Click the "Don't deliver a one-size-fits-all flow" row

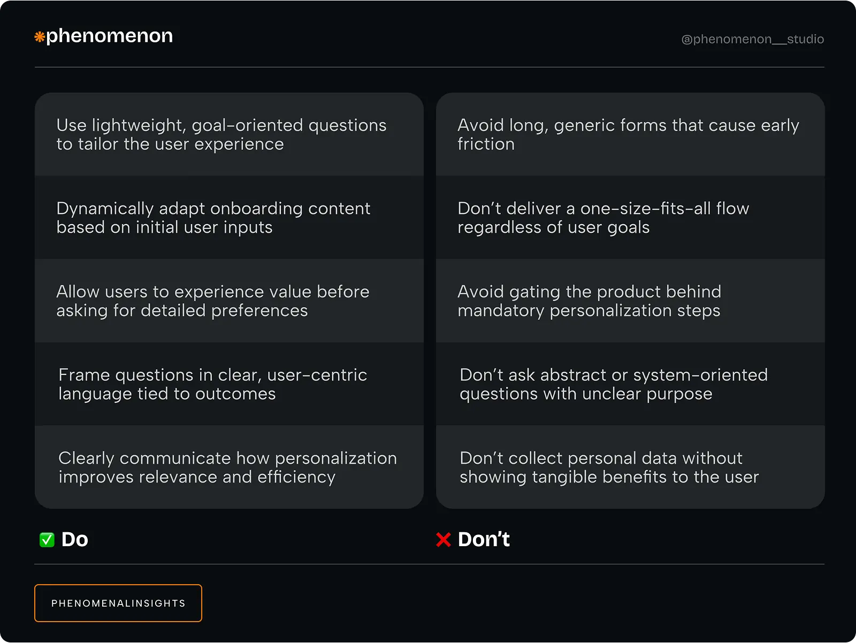(x=630, y=218)
